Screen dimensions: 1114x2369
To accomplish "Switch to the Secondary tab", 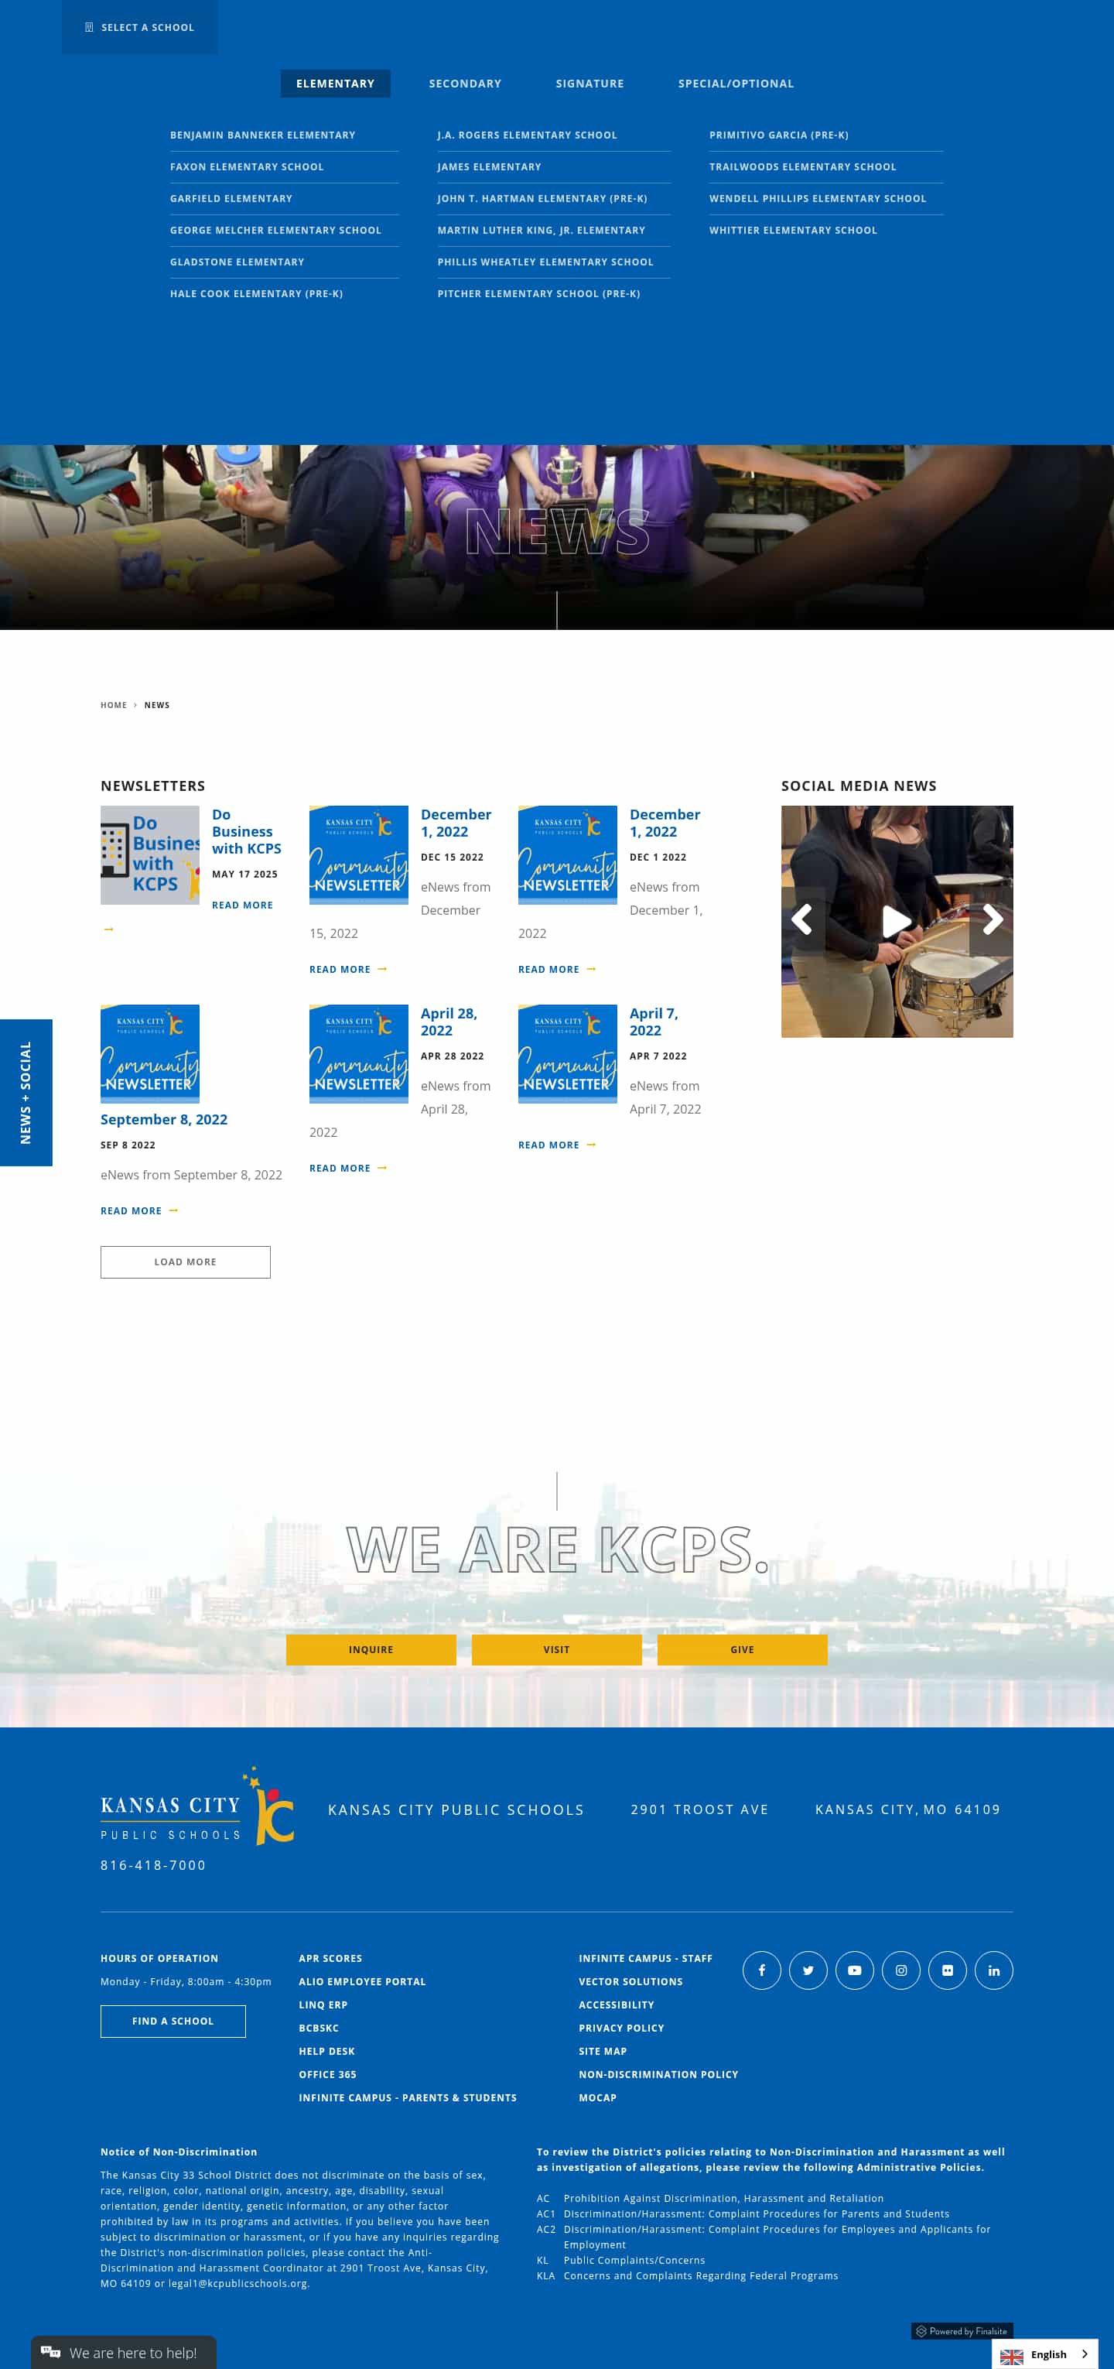I will pos(465,84).
